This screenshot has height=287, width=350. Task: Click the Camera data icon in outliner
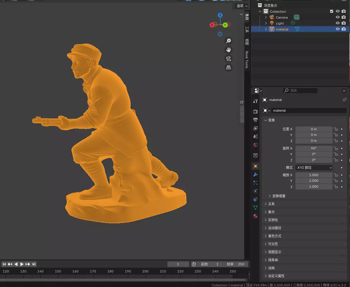click(296, 17)
